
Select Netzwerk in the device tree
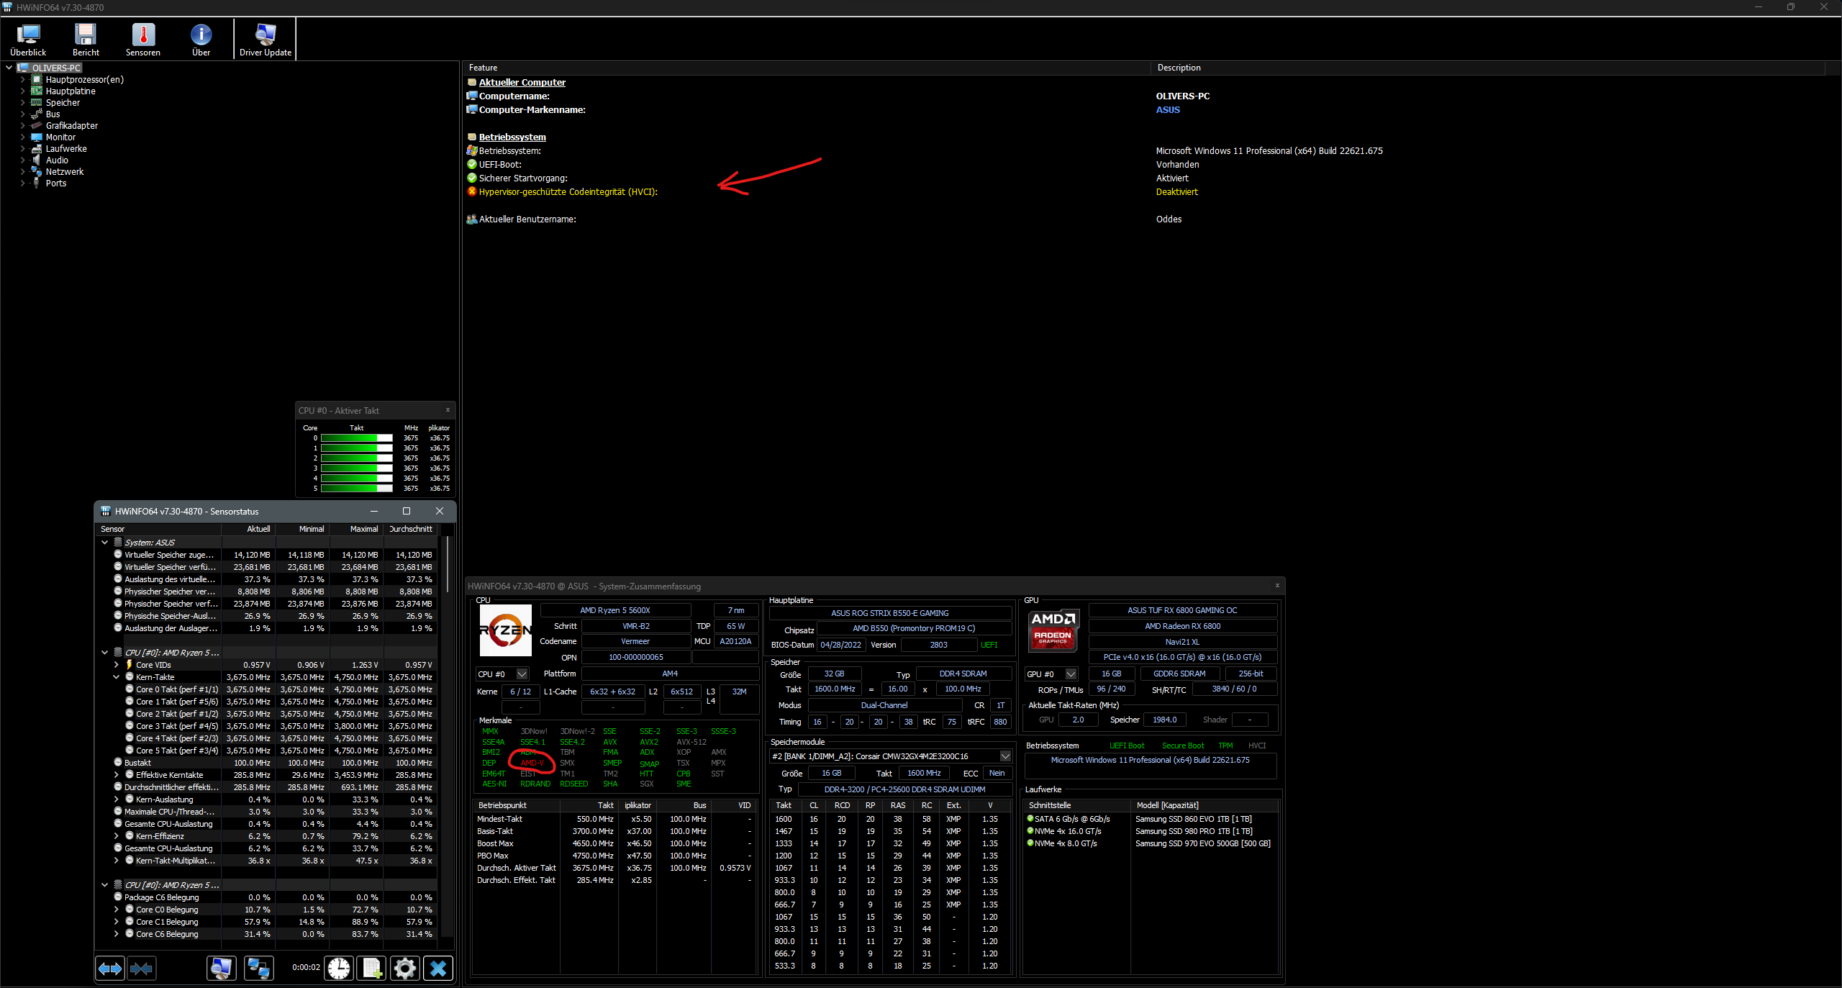coord(65,172)
